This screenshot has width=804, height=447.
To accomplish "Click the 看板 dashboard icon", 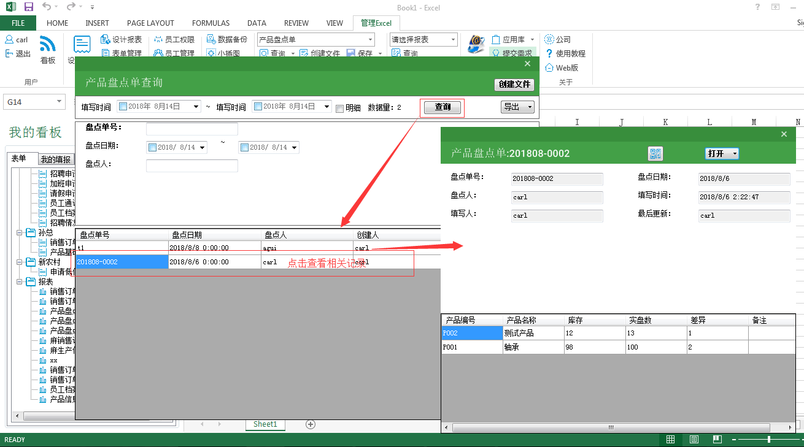I will [48, 45].
